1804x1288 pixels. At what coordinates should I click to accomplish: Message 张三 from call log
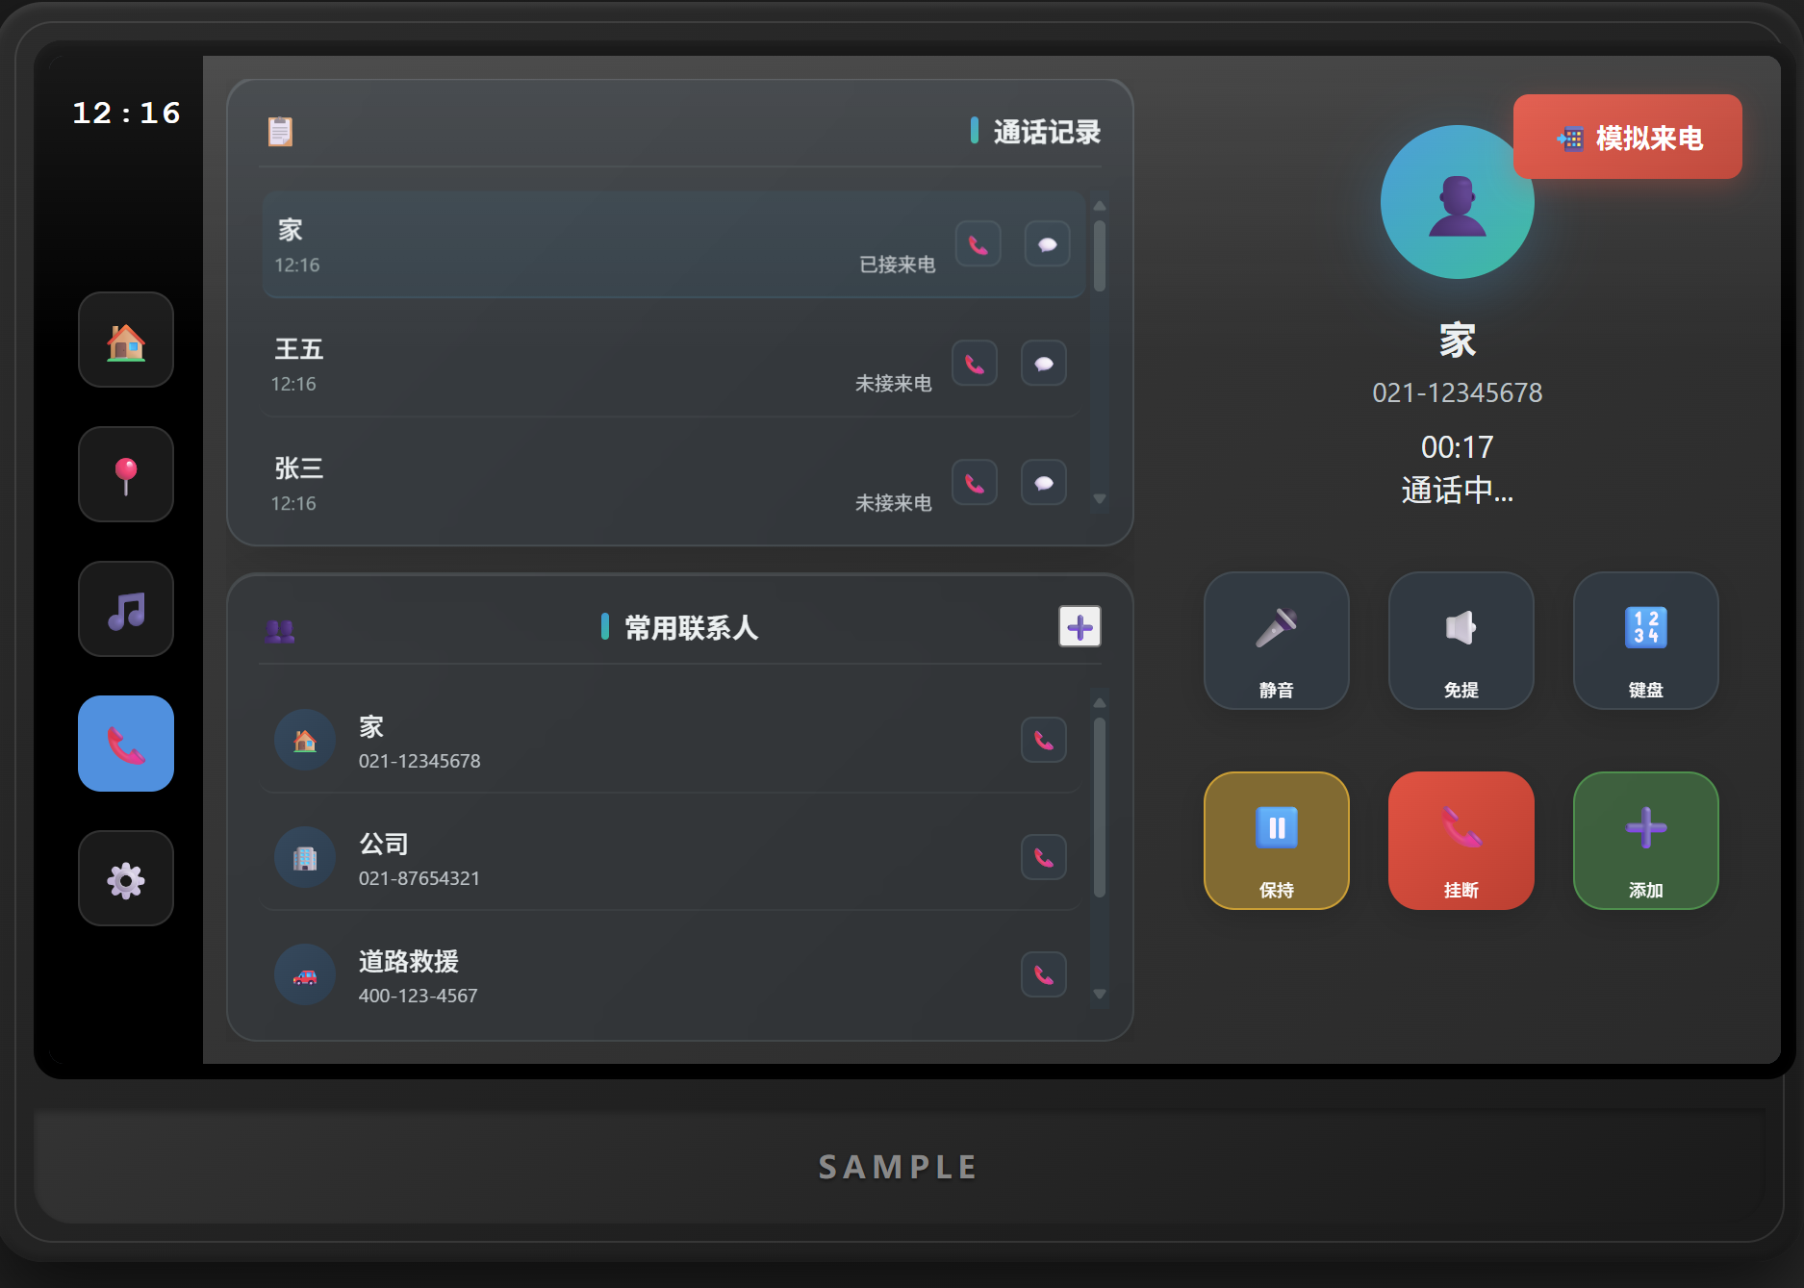click(1044, 483)
